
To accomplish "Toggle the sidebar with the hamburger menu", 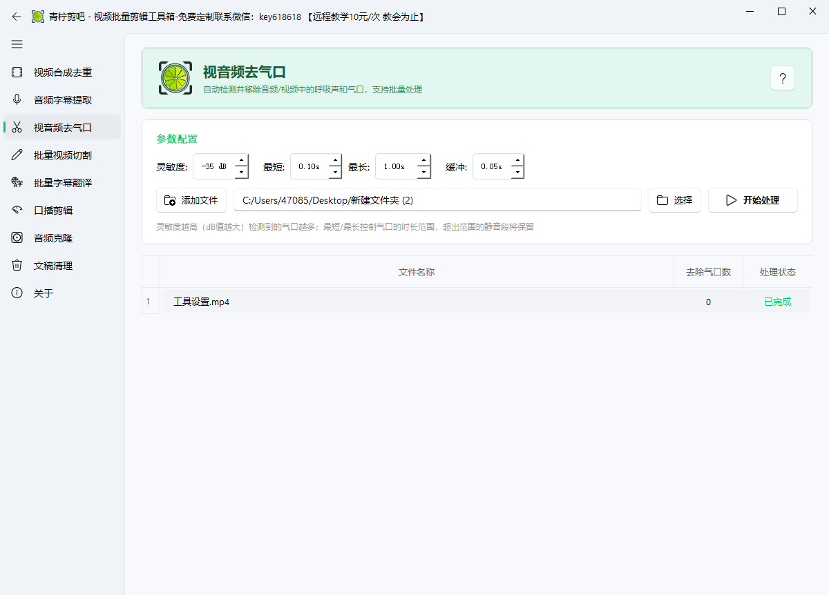I will coord(17,44).
